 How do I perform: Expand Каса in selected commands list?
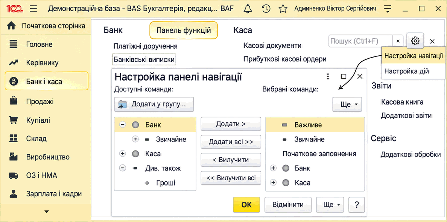click(274, 182)
